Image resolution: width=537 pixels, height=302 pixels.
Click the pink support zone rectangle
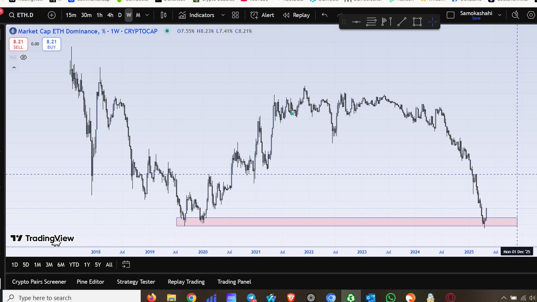click(347, 221)
